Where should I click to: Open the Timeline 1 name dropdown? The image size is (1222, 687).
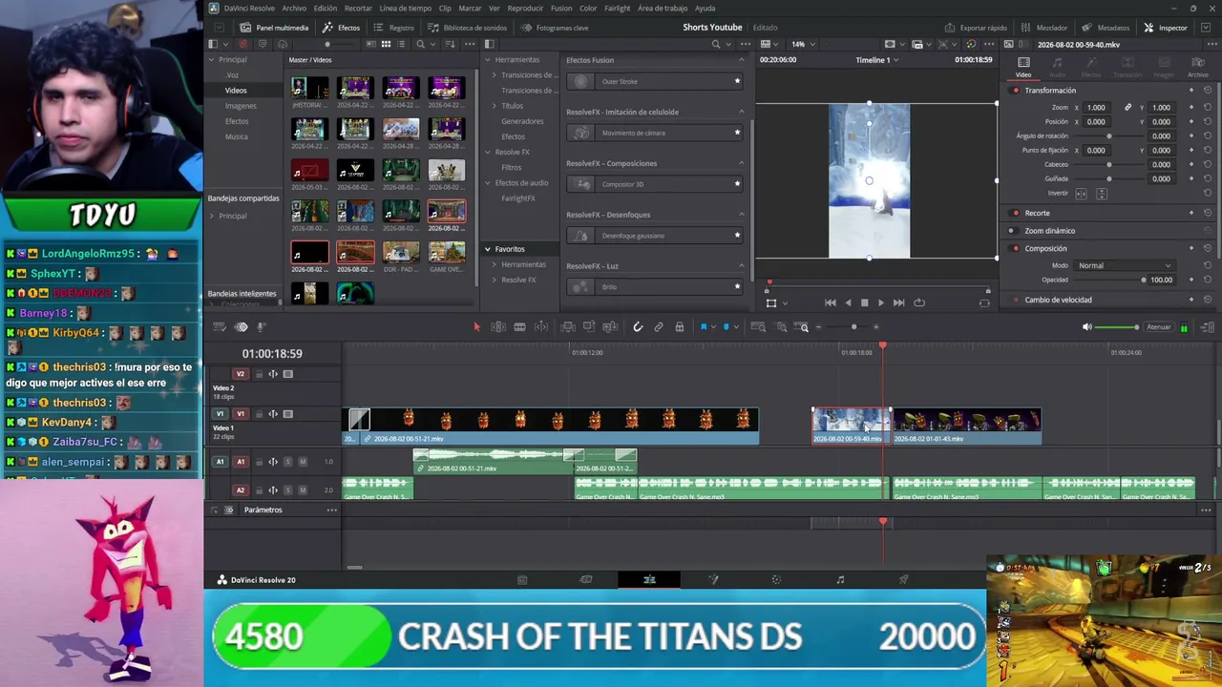pos(876,60)
